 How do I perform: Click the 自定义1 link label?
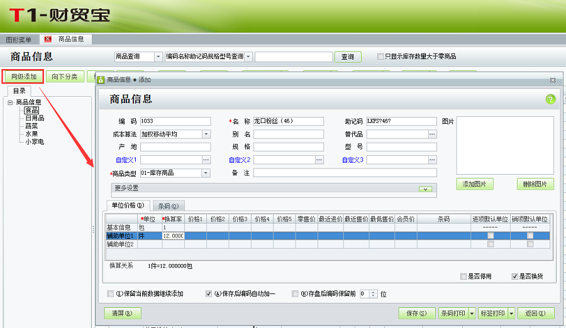tap(126, 160)
